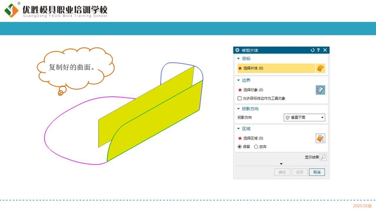Click the show result magnifier icon
This screenshot has height=211, width=376.
pos(323,157)
